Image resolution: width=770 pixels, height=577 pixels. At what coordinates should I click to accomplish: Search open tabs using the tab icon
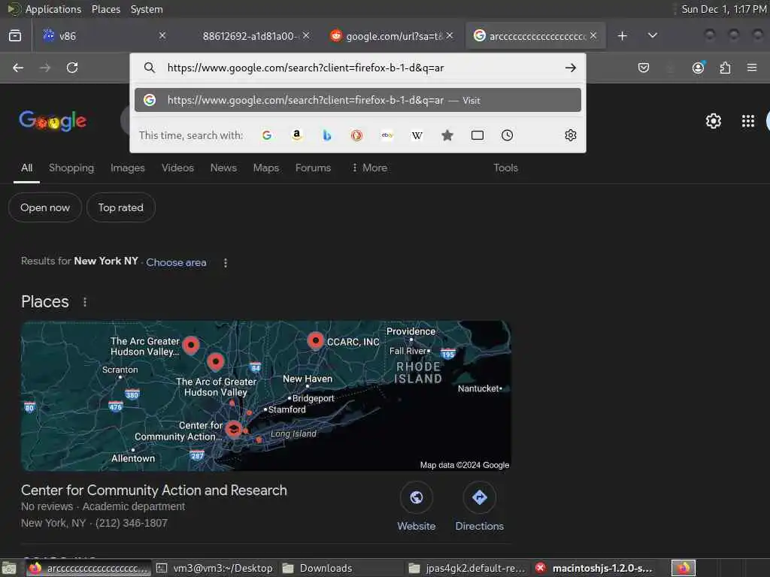coord(477,135)
